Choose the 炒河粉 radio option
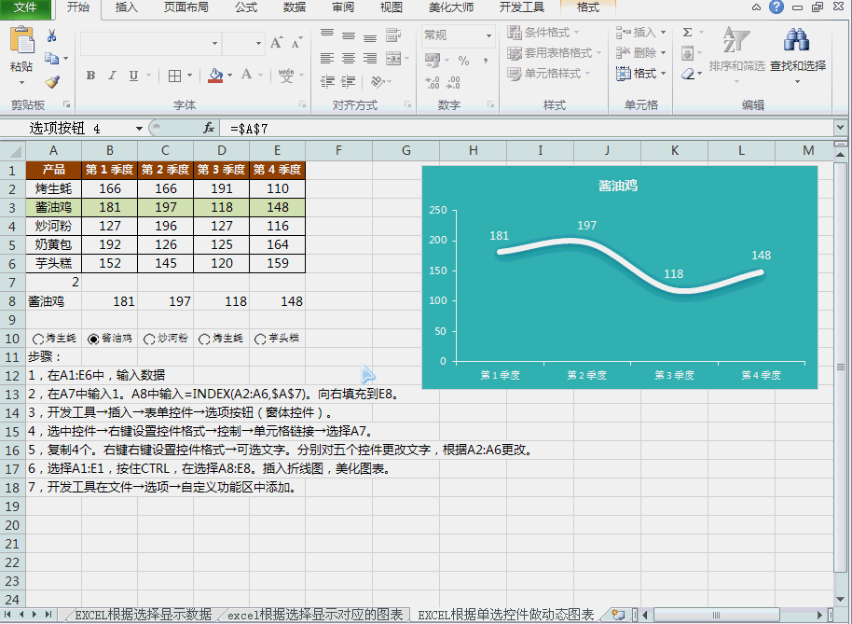The height and width of the screenshot is (624, 852). point(148,340)
